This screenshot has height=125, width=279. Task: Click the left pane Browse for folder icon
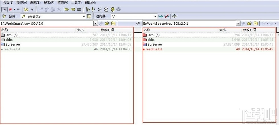point(107,23)
